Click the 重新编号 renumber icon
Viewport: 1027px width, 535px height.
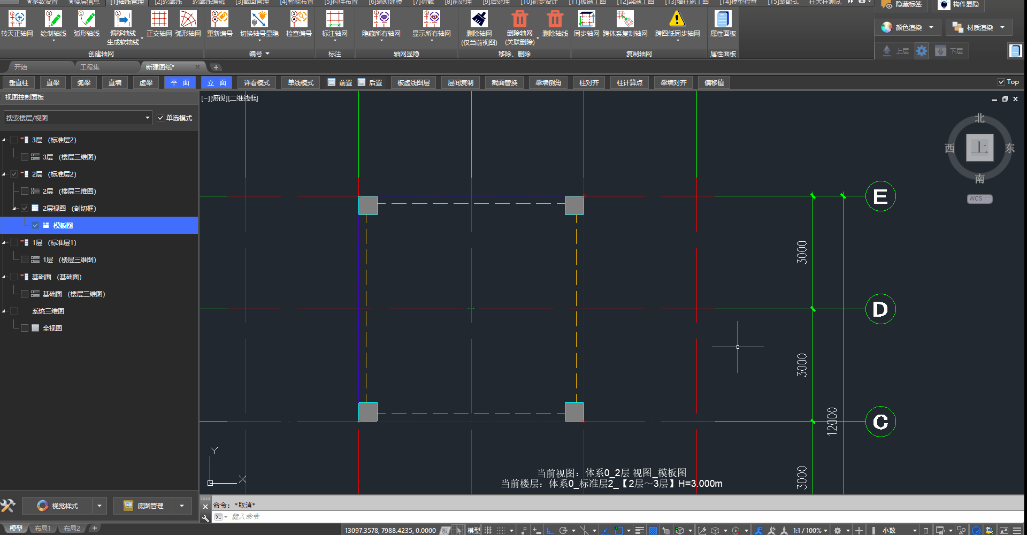click(x=219, y=20)
